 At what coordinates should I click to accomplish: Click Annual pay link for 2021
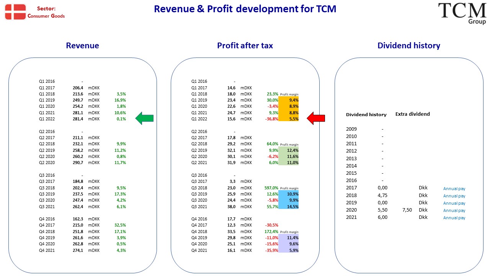pyautogui.click(x=454, y=218)
